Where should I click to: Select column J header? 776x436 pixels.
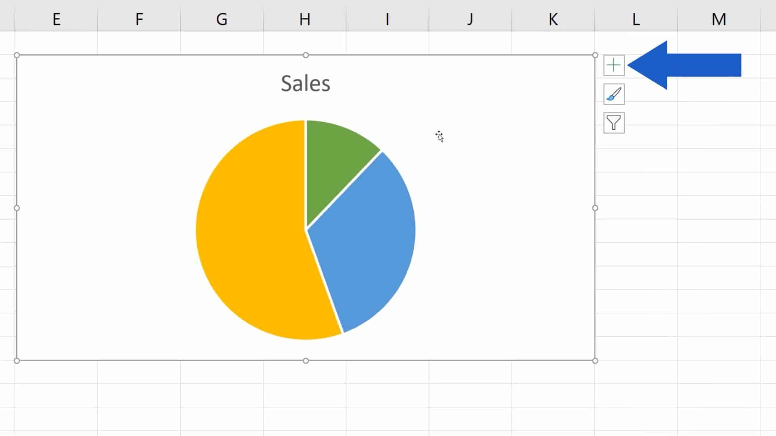(470, 19)
